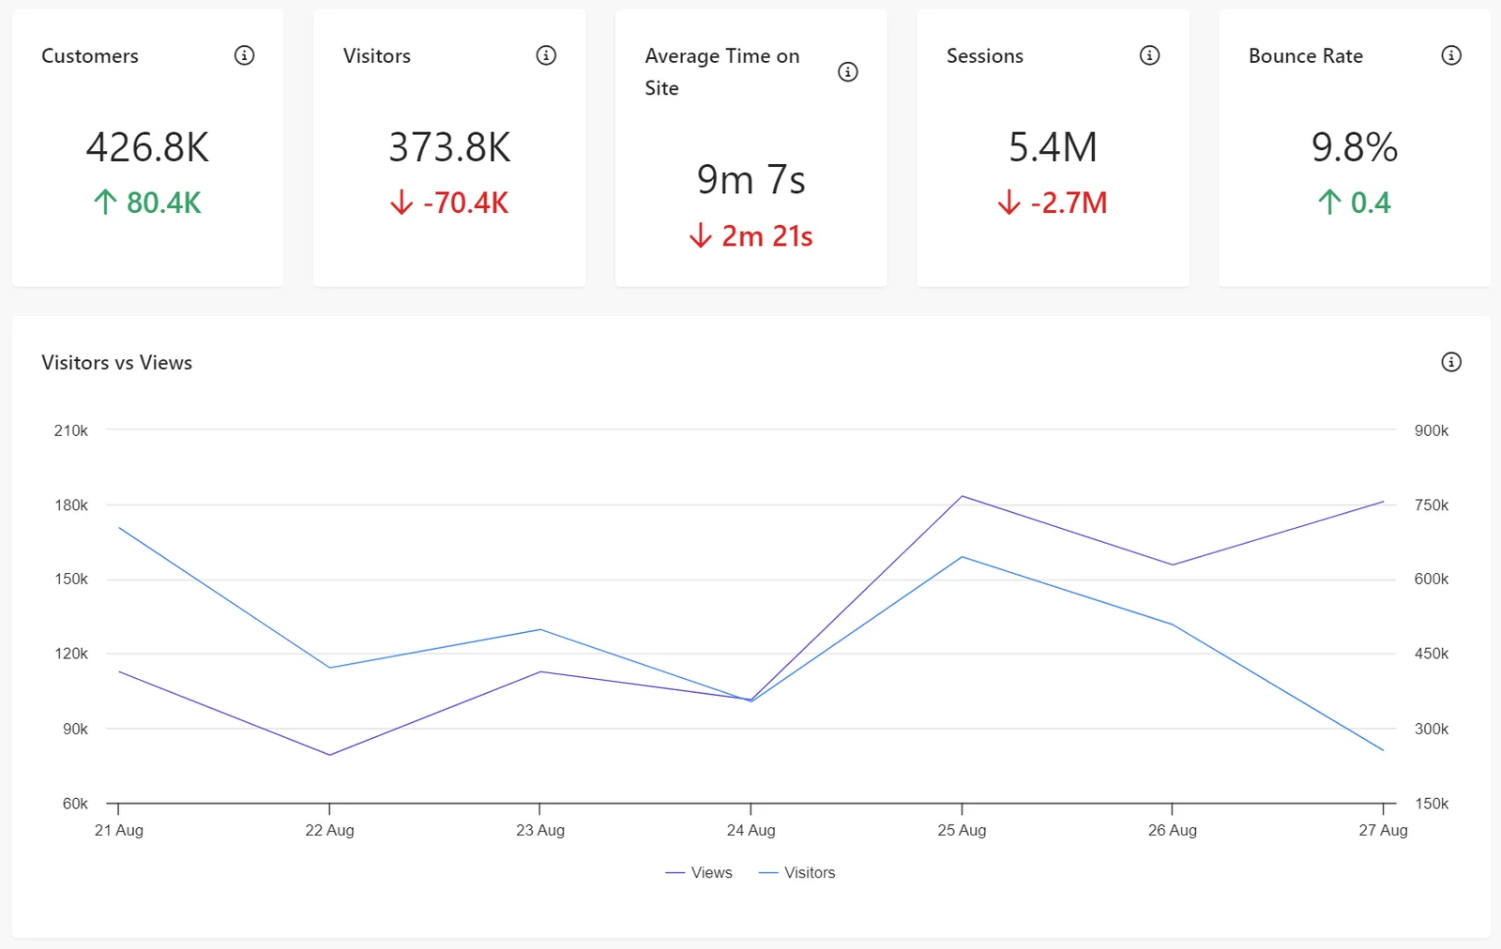
Task: Open the Visitors card info icon
Action: [x=546, y=55]
